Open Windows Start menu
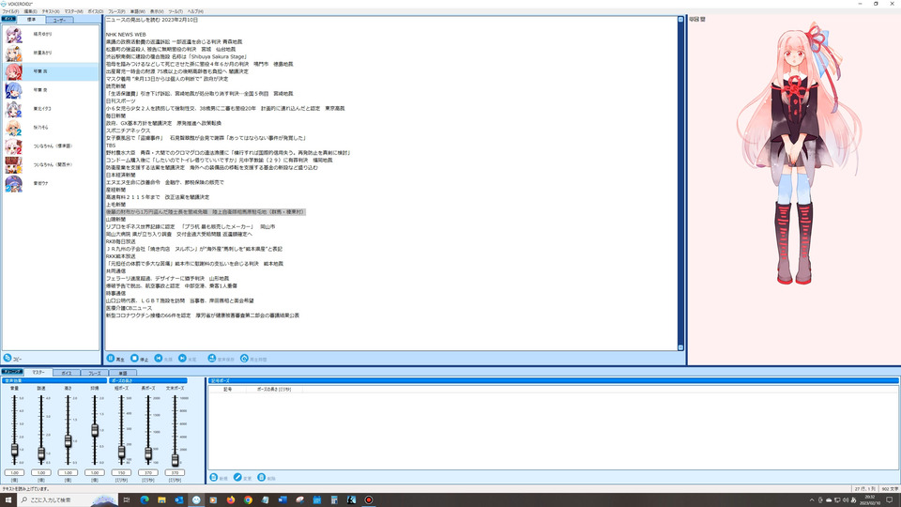Viewport: 901px width, 507px height. (8, 500)
